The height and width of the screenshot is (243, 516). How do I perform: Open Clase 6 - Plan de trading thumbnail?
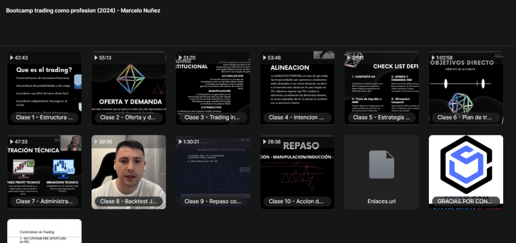[466, 88]
